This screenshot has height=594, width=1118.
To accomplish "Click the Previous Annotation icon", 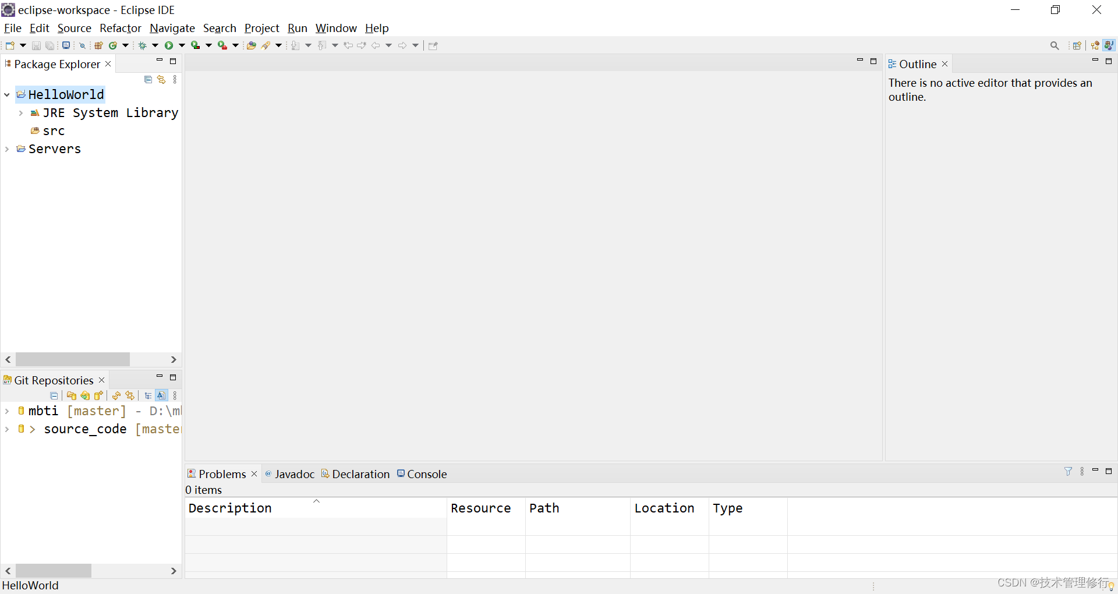I will pyautogui.click(x=322, y=45).
